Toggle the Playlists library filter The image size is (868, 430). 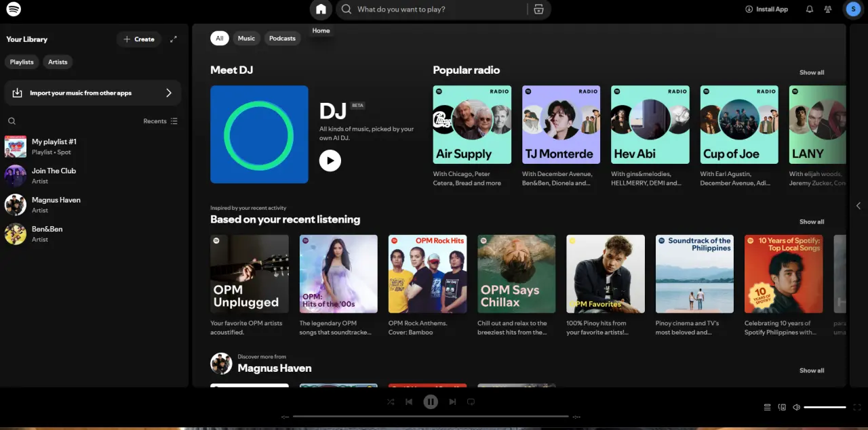[22, 62]
